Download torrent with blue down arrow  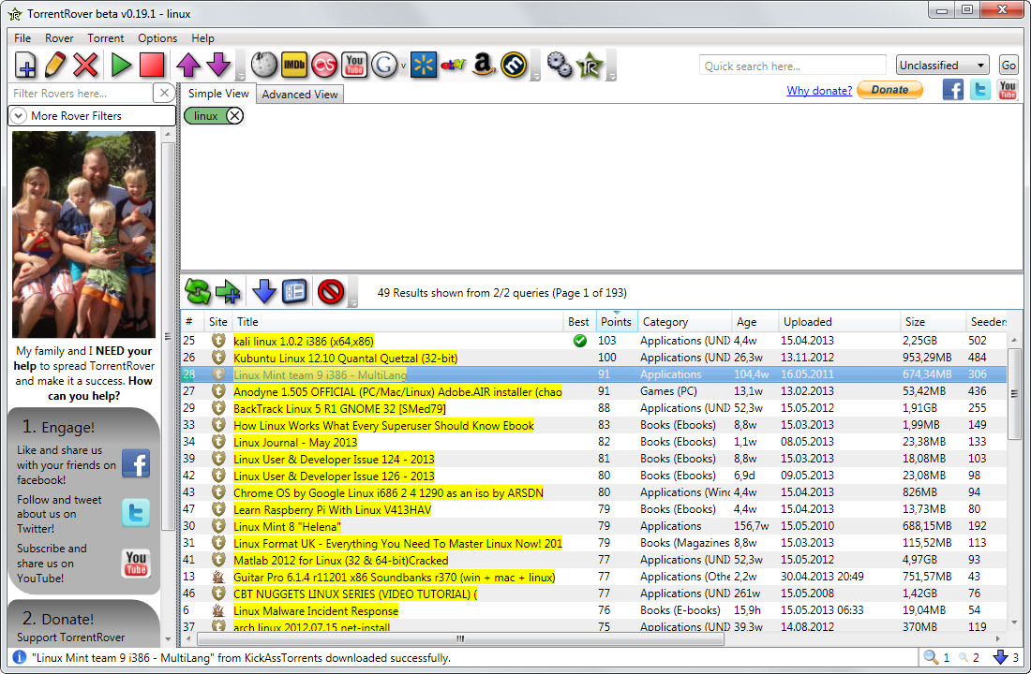264,292
